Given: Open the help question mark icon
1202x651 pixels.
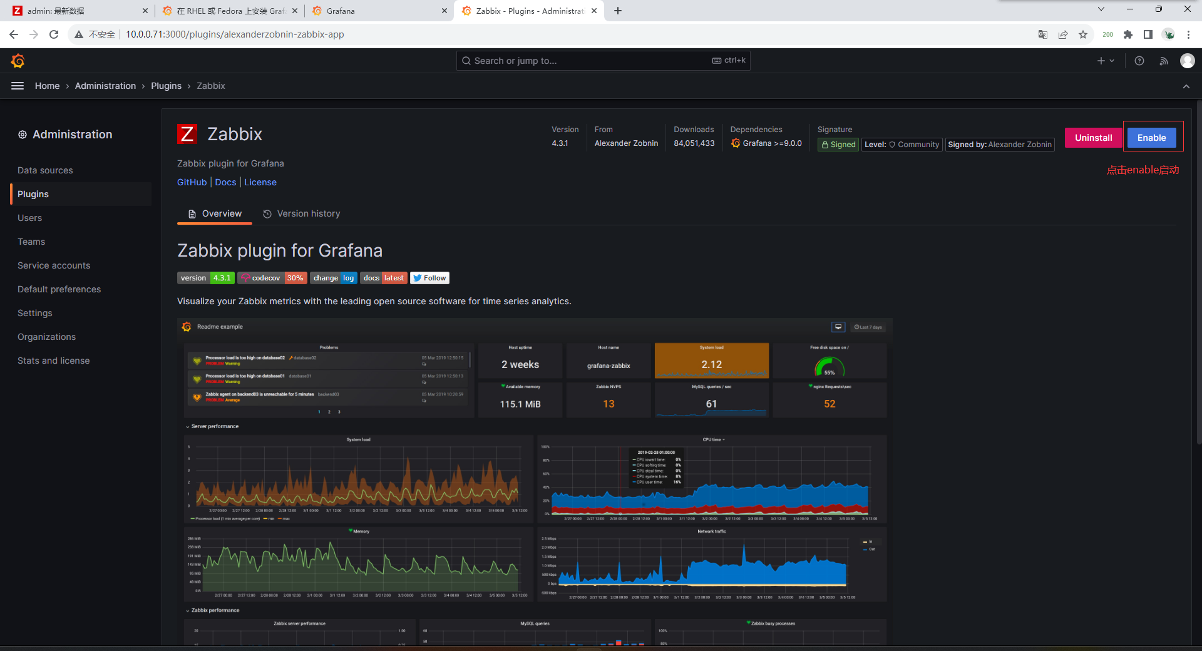Looking at the screenshot, I should tap(1139, 61).
